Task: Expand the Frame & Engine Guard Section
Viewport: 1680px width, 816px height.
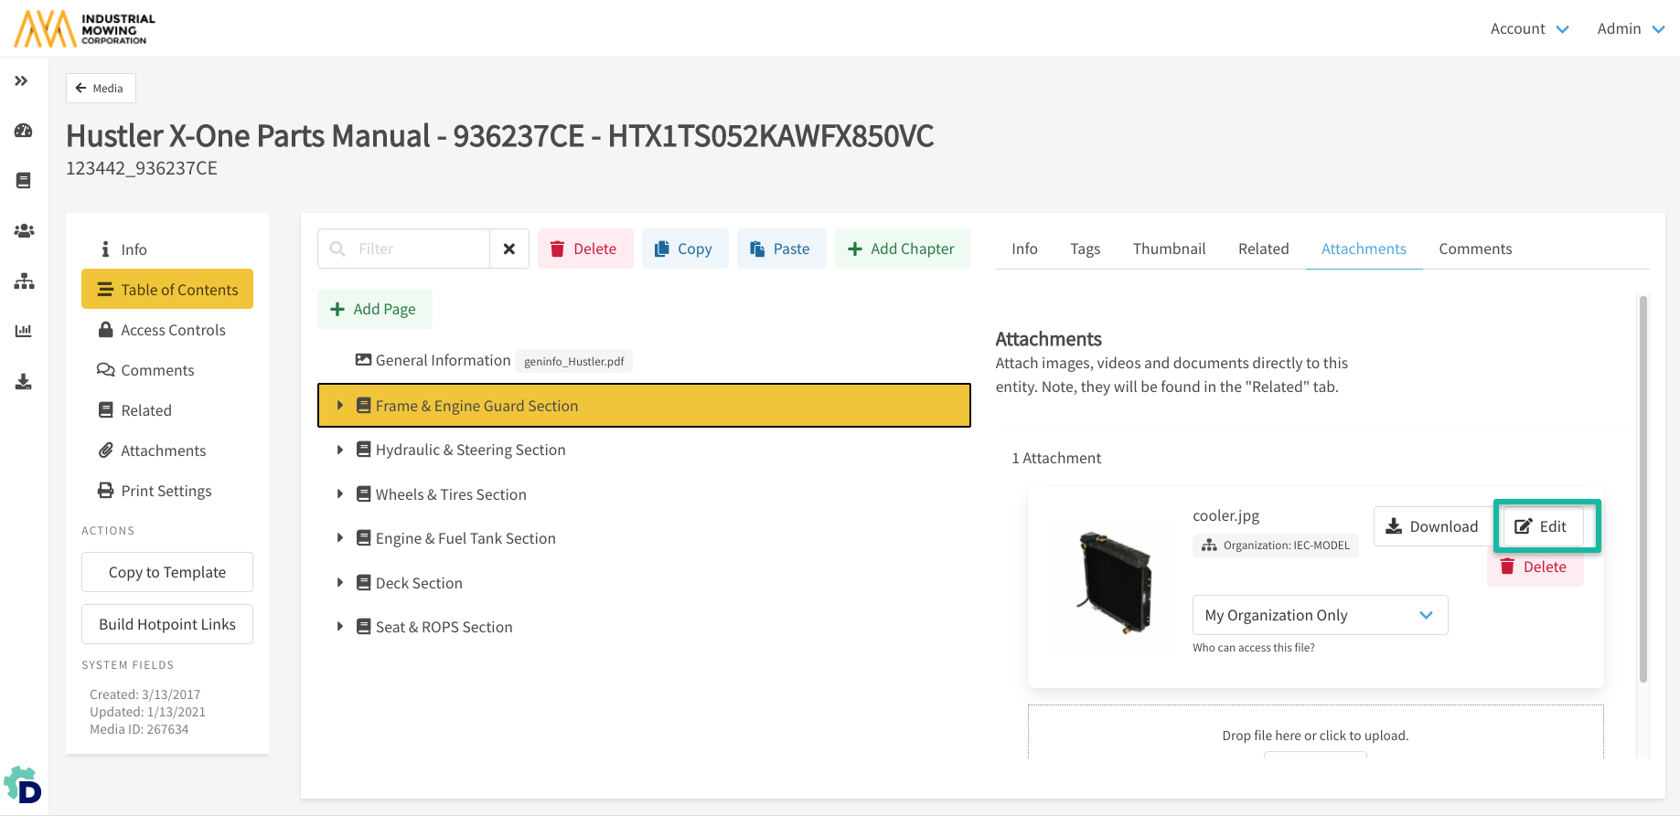Action: 339,406
